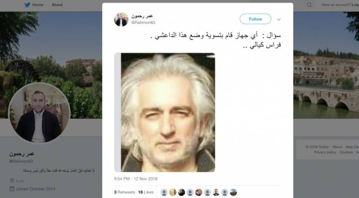This screenshot has height=198, width=359.
Task: Follow the @Rahmon83 account
Action: coord(255,19)
